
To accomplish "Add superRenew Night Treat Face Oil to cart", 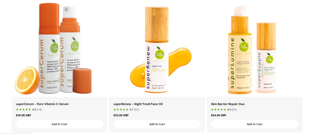I will tap(157, 124).
